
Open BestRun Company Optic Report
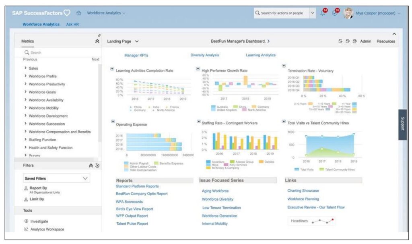[x=142, y=194]
